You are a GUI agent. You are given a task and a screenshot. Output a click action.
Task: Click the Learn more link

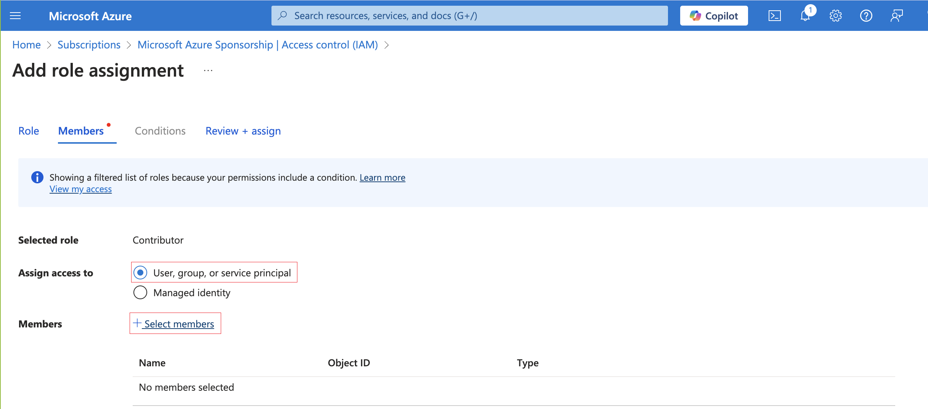382,177
